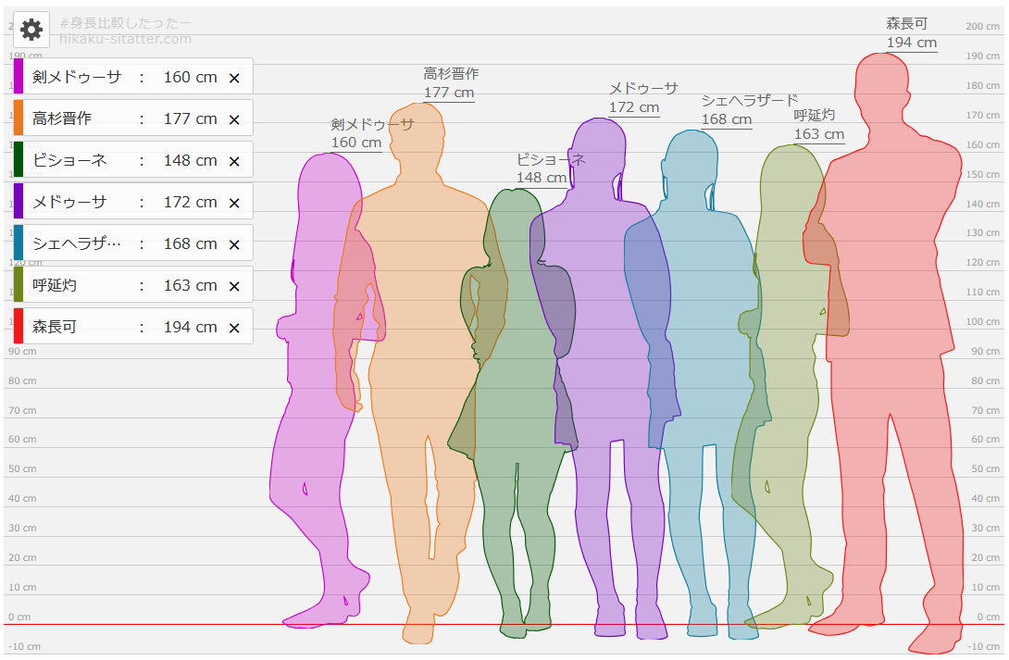Pick the orange color swatch beside 高杉晋作

click(x=19, y=118)
